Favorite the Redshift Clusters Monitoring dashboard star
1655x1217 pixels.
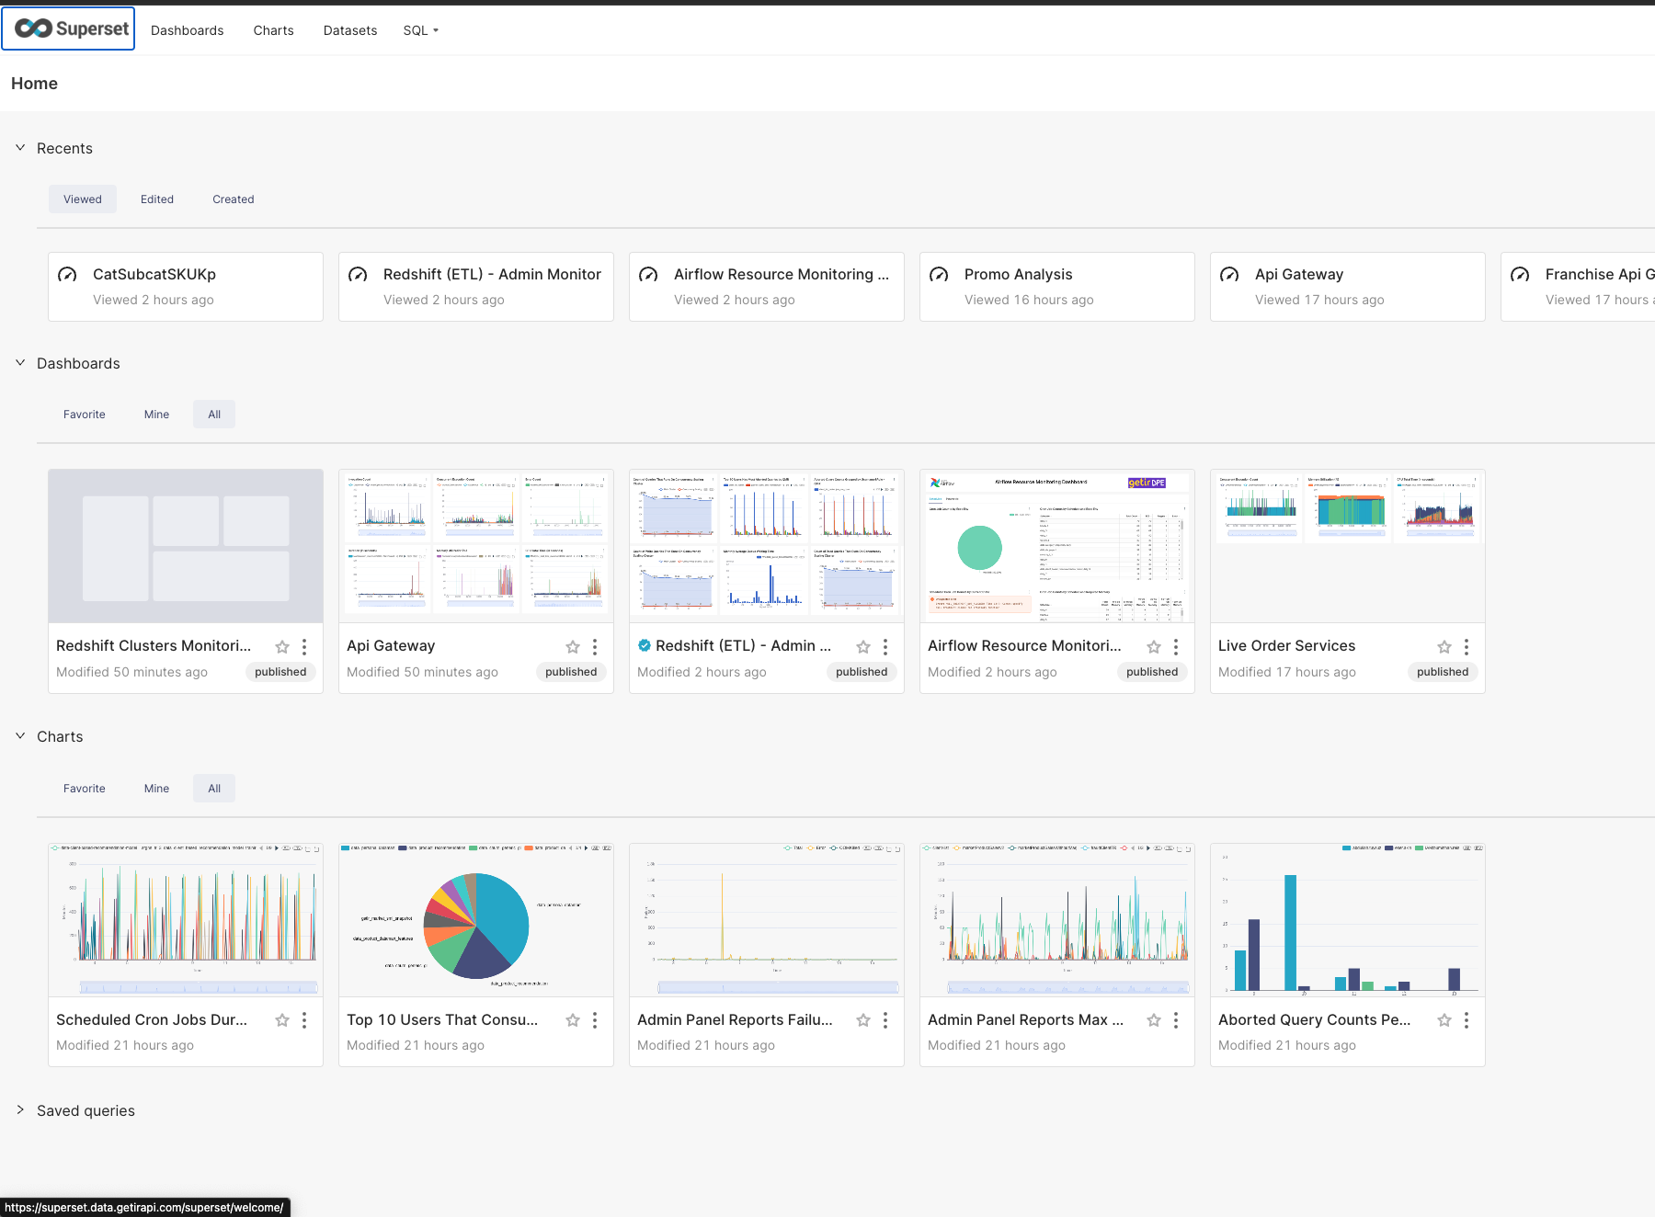tap(282, 647)
